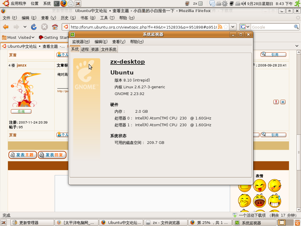Viewport: 301px width, 226px height.
Task: Go to Firefox Home page
Action: pyautogui.click(x=55, y=27)
